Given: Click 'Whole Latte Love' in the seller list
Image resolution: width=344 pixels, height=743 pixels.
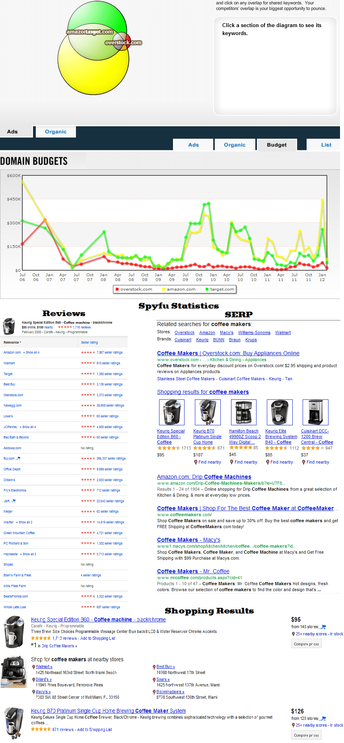Looking at the screenshot, I should 15,607.
